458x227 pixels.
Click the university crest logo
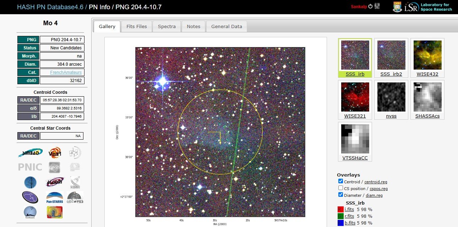397,7
